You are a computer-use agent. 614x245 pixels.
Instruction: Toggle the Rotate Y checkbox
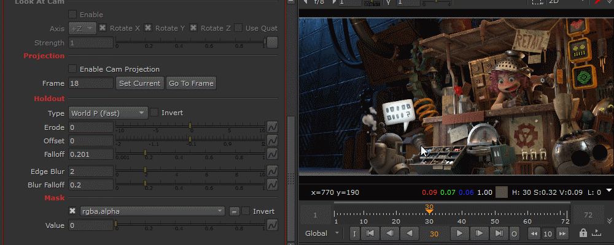[x=148, y=28]
